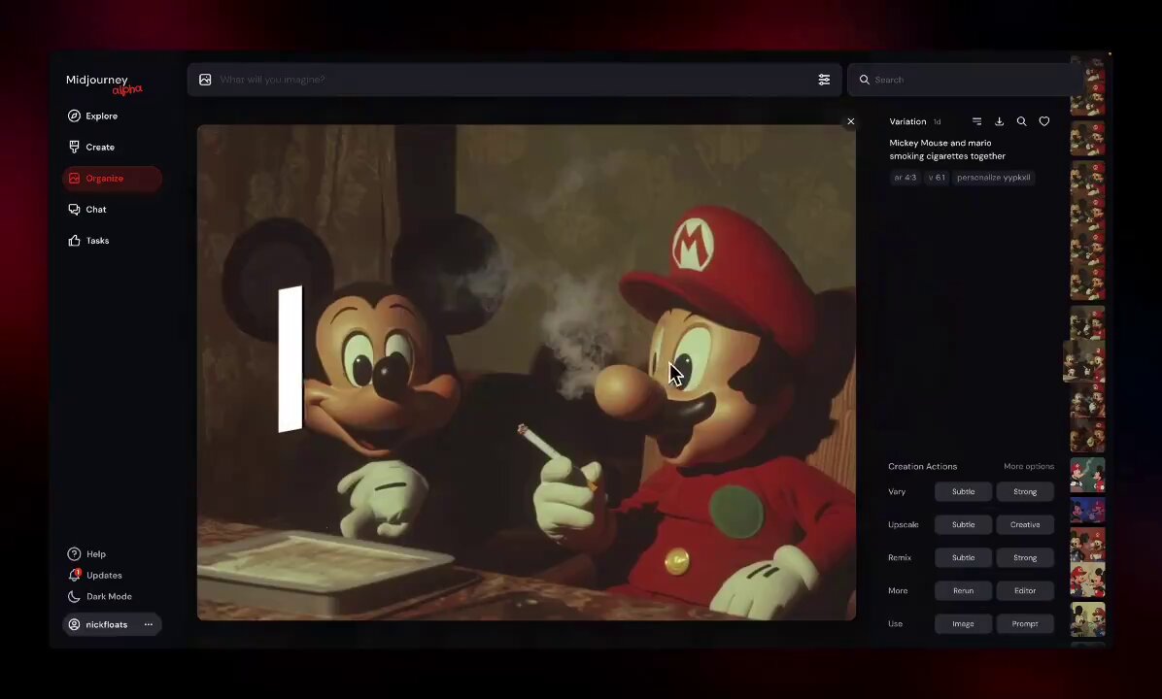Viewport: 1162px width, 699px height.
Task: Click the search icon in the Variation header
Action: click(x=1021, y=121)
